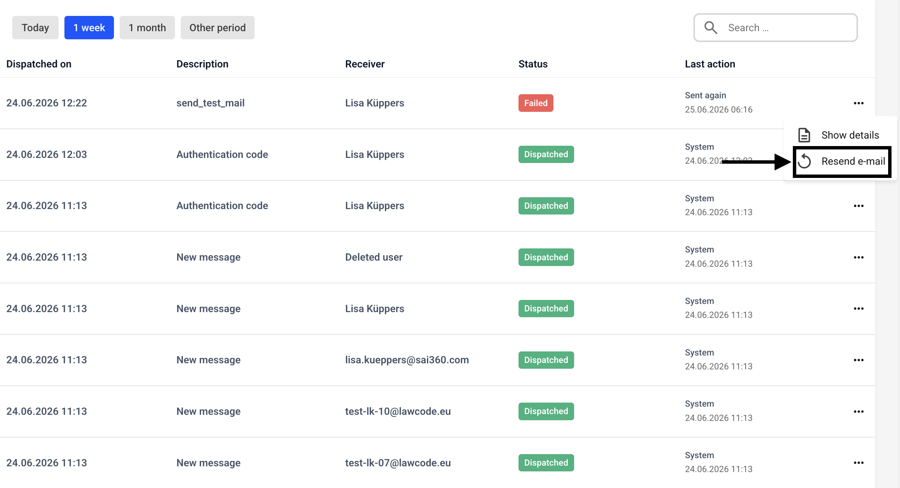Open three-dot menu for Lisa Küppers New message row
This screenshot has width=900, height=488.
(858, 309)
